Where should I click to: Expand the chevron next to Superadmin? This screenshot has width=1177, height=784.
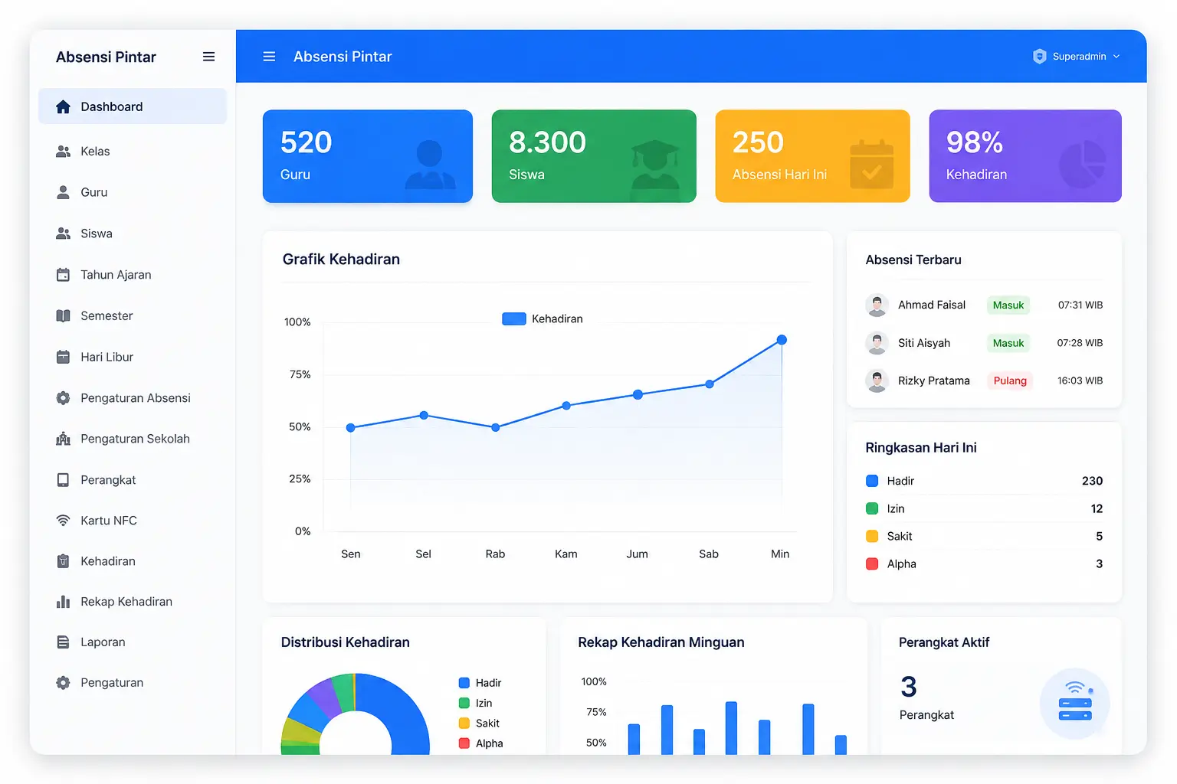tap(1116, 57)
